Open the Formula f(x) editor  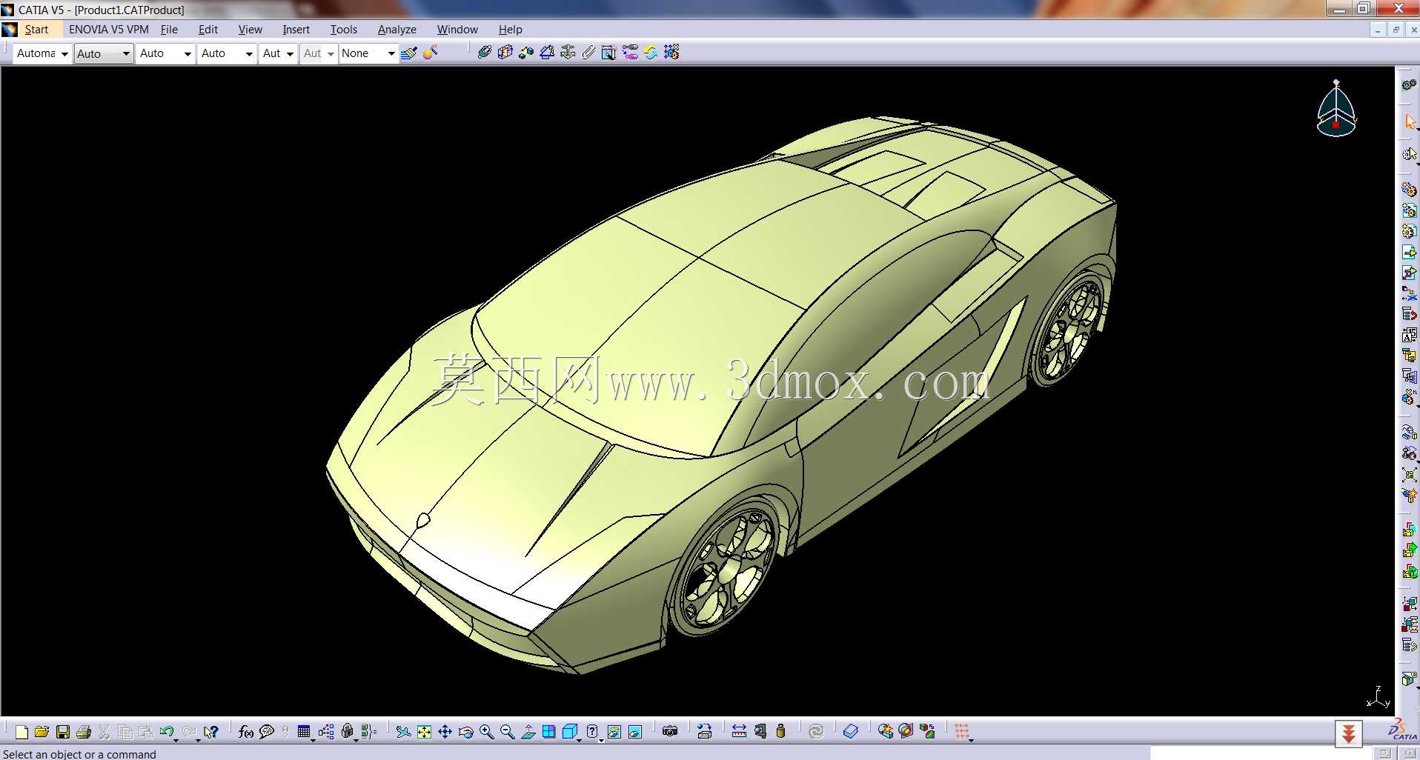[246, 732]
